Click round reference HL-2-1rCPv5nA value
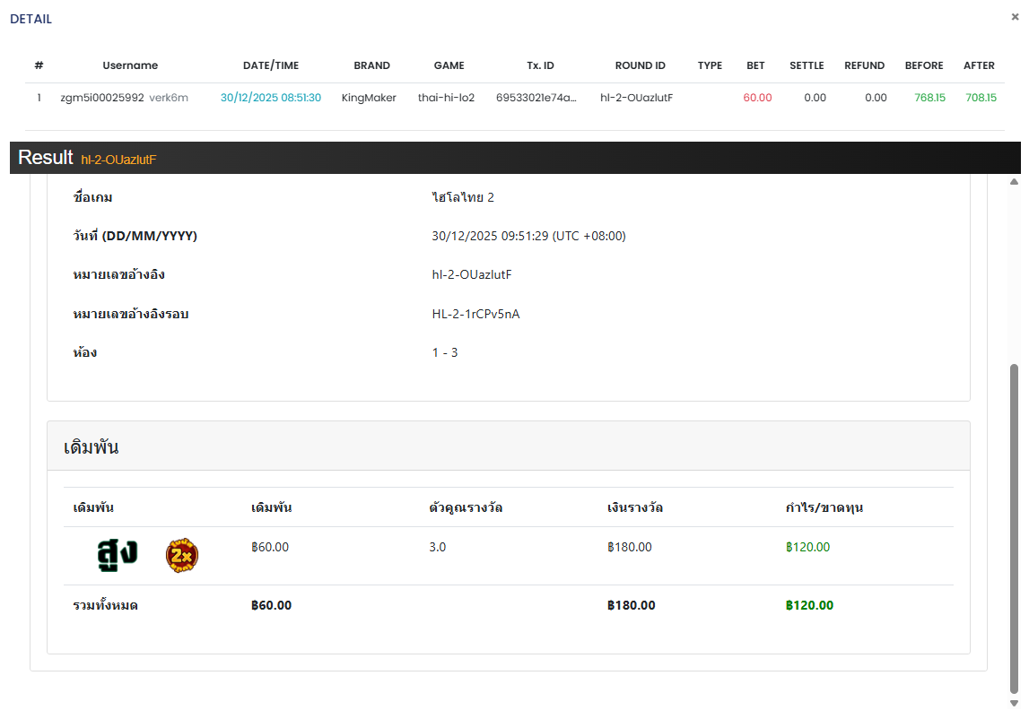 (475, 314)
